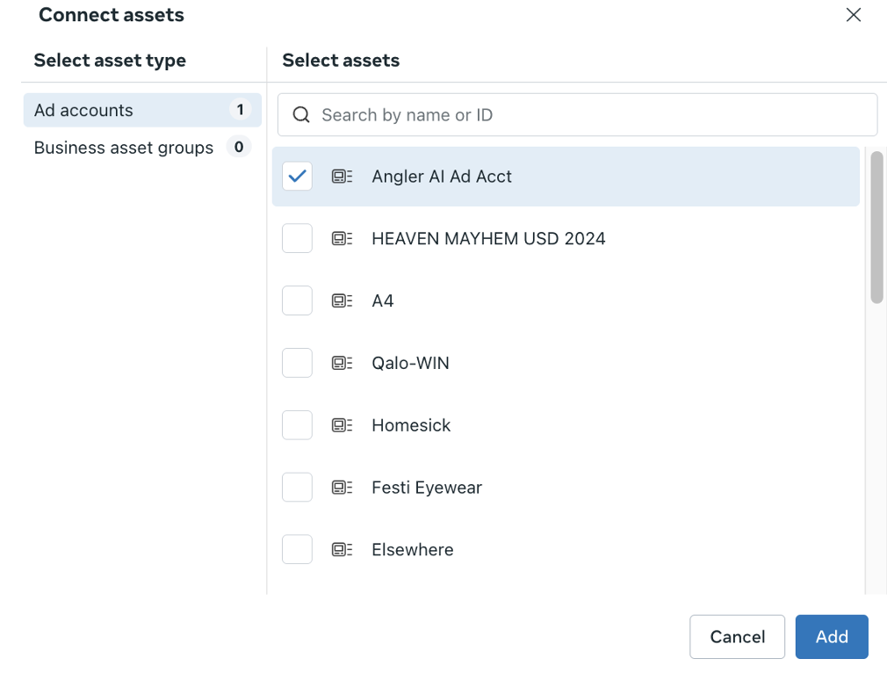Click the Qalo-WIN account name

[x=410, y=364]
